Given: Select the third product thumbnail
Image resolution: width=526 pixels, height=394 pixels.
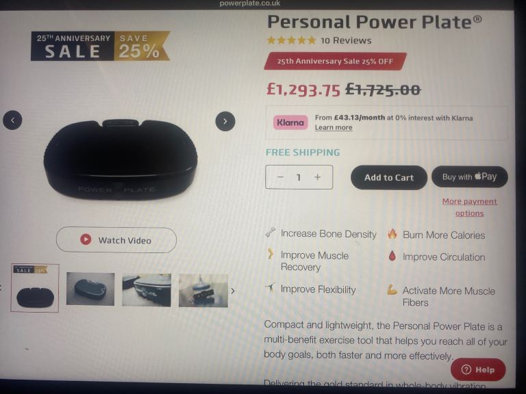Looking at the screenshot, I should pyautogui.click(x=147, y=290).
